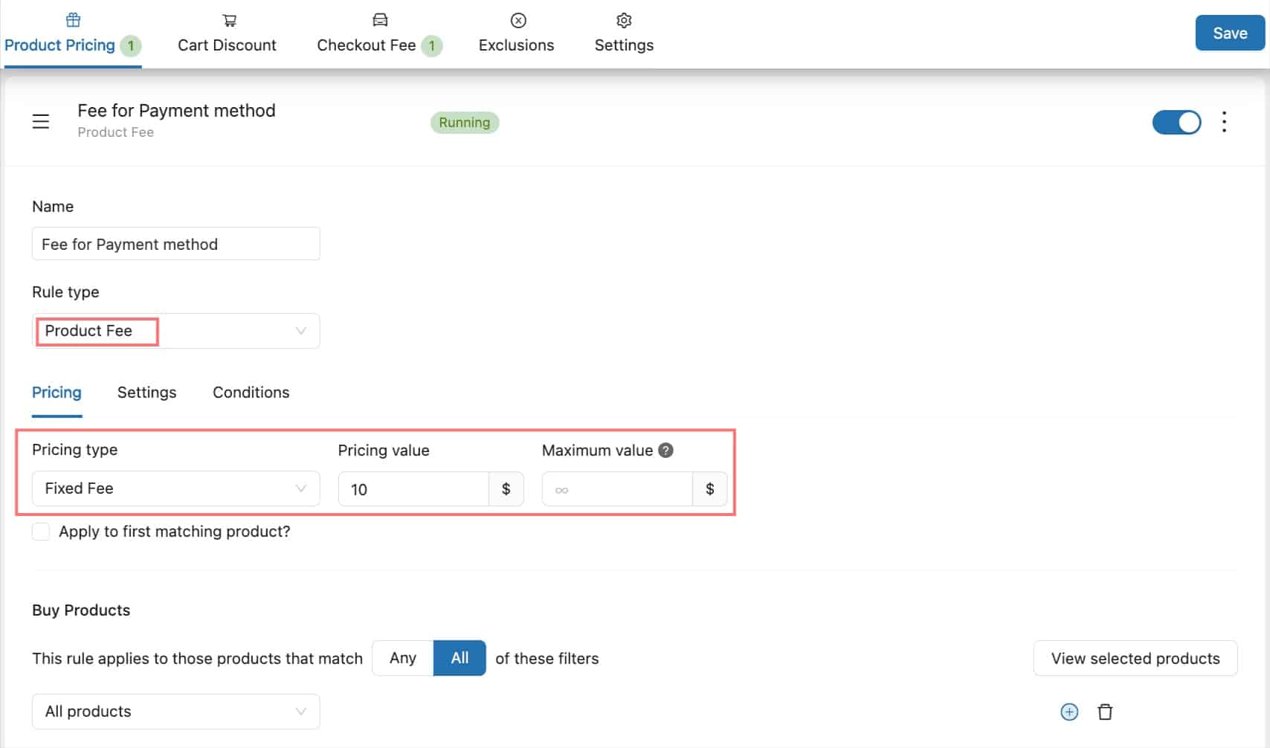Add a new product filter with plus icon

tap(1069, 712)
